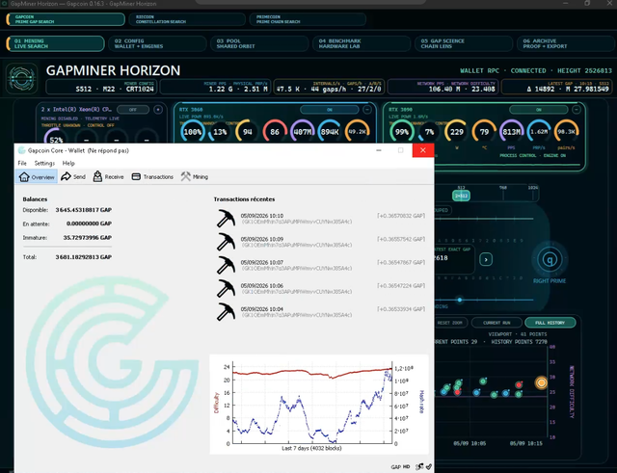Click pickaxe icon of 05/09/2026 10:04 transaction
The width and height of the screenshot is (617, 473).
(226, 311)
